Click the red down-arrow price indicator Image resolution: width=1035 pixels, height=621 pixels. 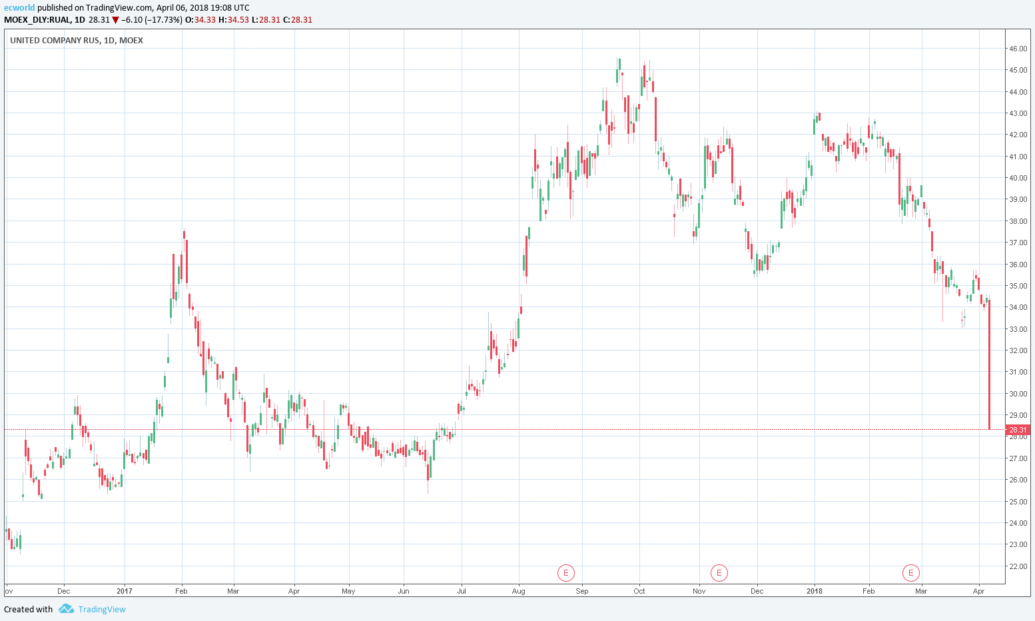click(x=115, y=20)
